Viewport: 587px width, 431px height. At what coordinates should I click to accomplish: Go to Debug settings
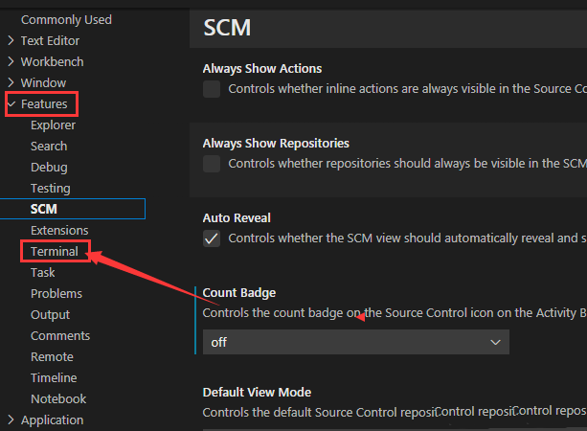coord(49,168)
